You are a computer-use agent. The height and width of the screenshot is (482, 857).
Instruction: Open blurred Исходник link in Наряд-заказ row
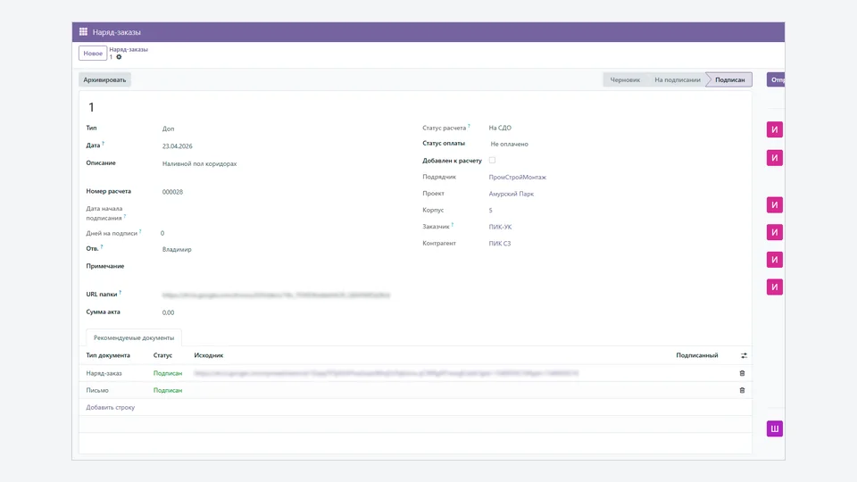point(387,373)
